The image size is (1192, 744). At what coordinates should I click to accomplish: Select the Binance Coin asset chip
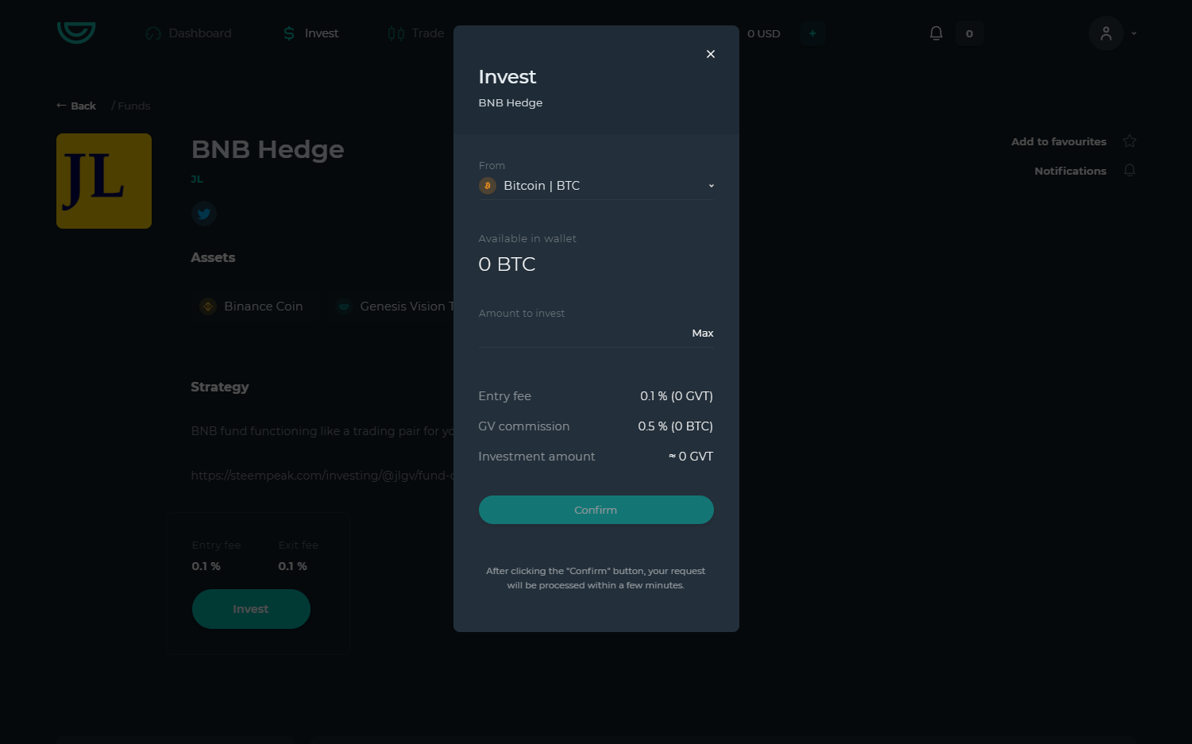252,306
